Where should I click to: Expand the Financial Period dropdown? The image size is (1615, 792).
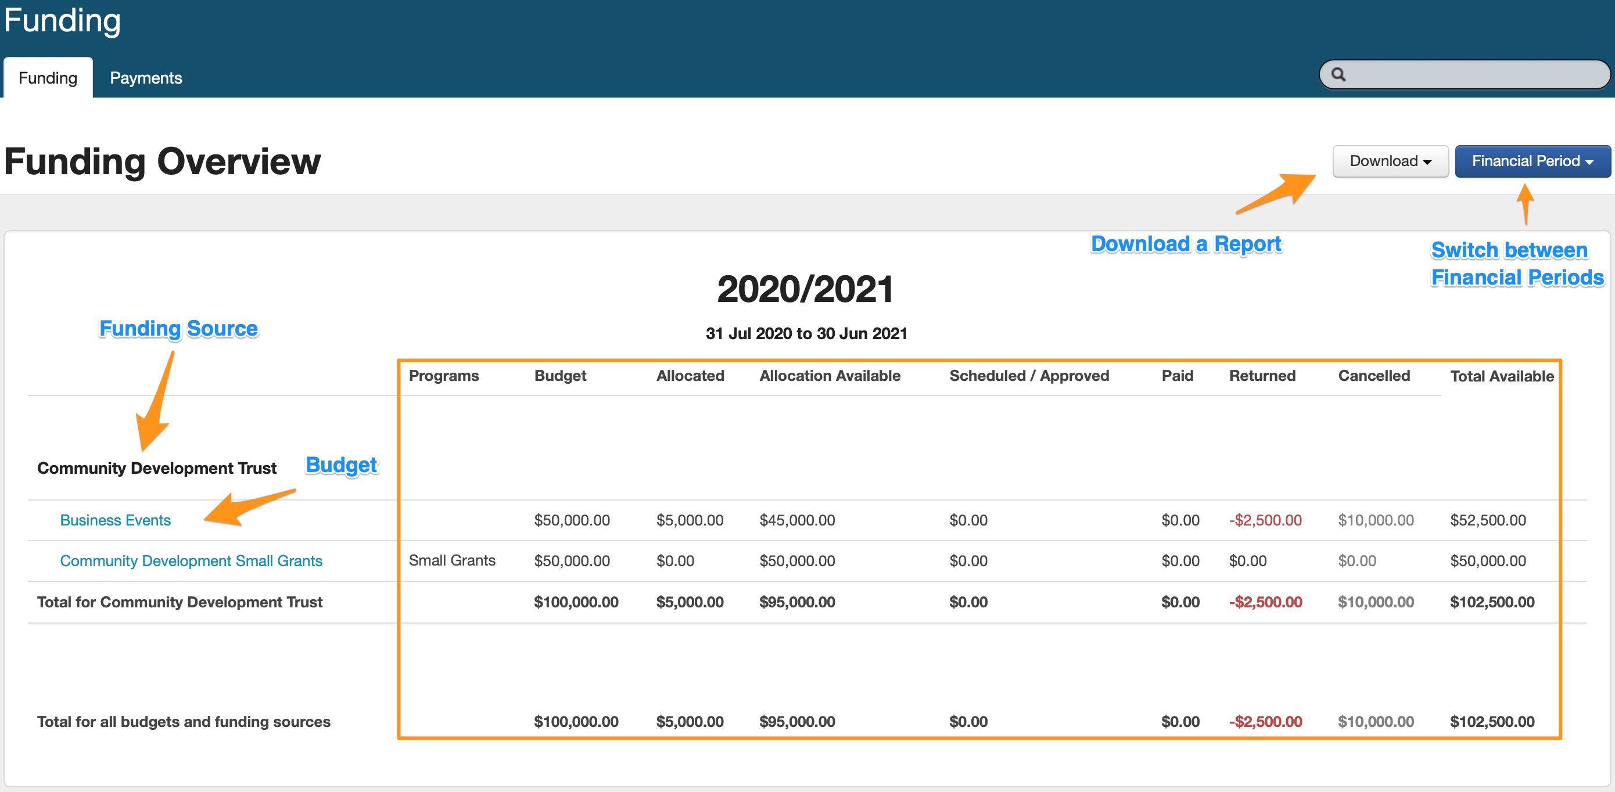tap(1531, 161)
